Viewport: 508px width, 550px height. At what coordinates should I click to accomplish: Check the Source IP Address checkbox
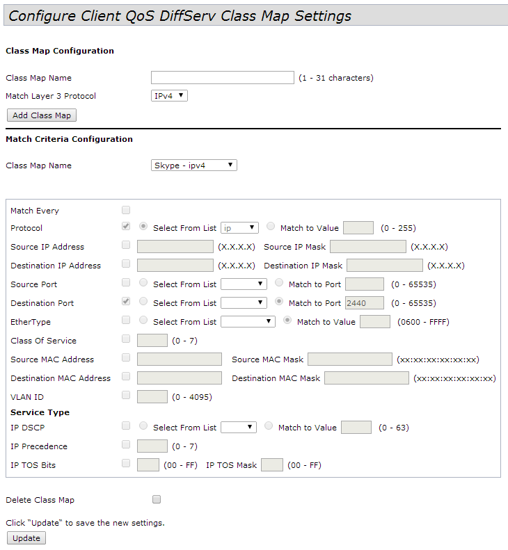tap(126, 245)
